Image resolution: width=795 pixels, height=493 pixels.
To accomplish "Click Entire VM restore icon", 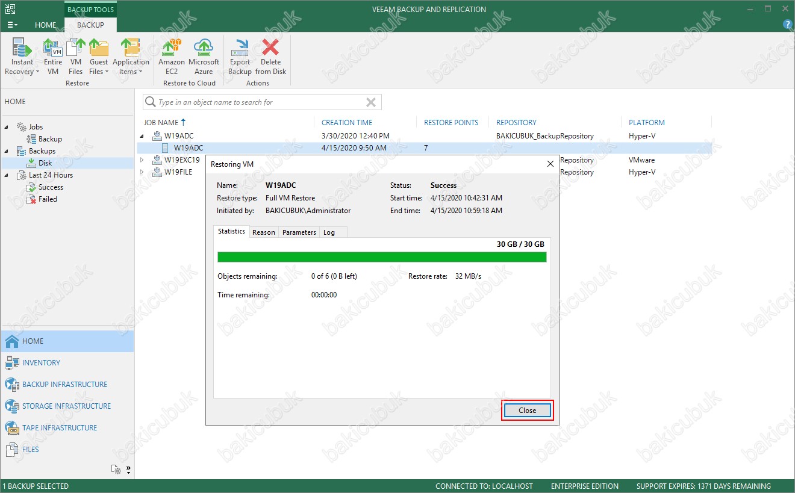I will [53, 57].
